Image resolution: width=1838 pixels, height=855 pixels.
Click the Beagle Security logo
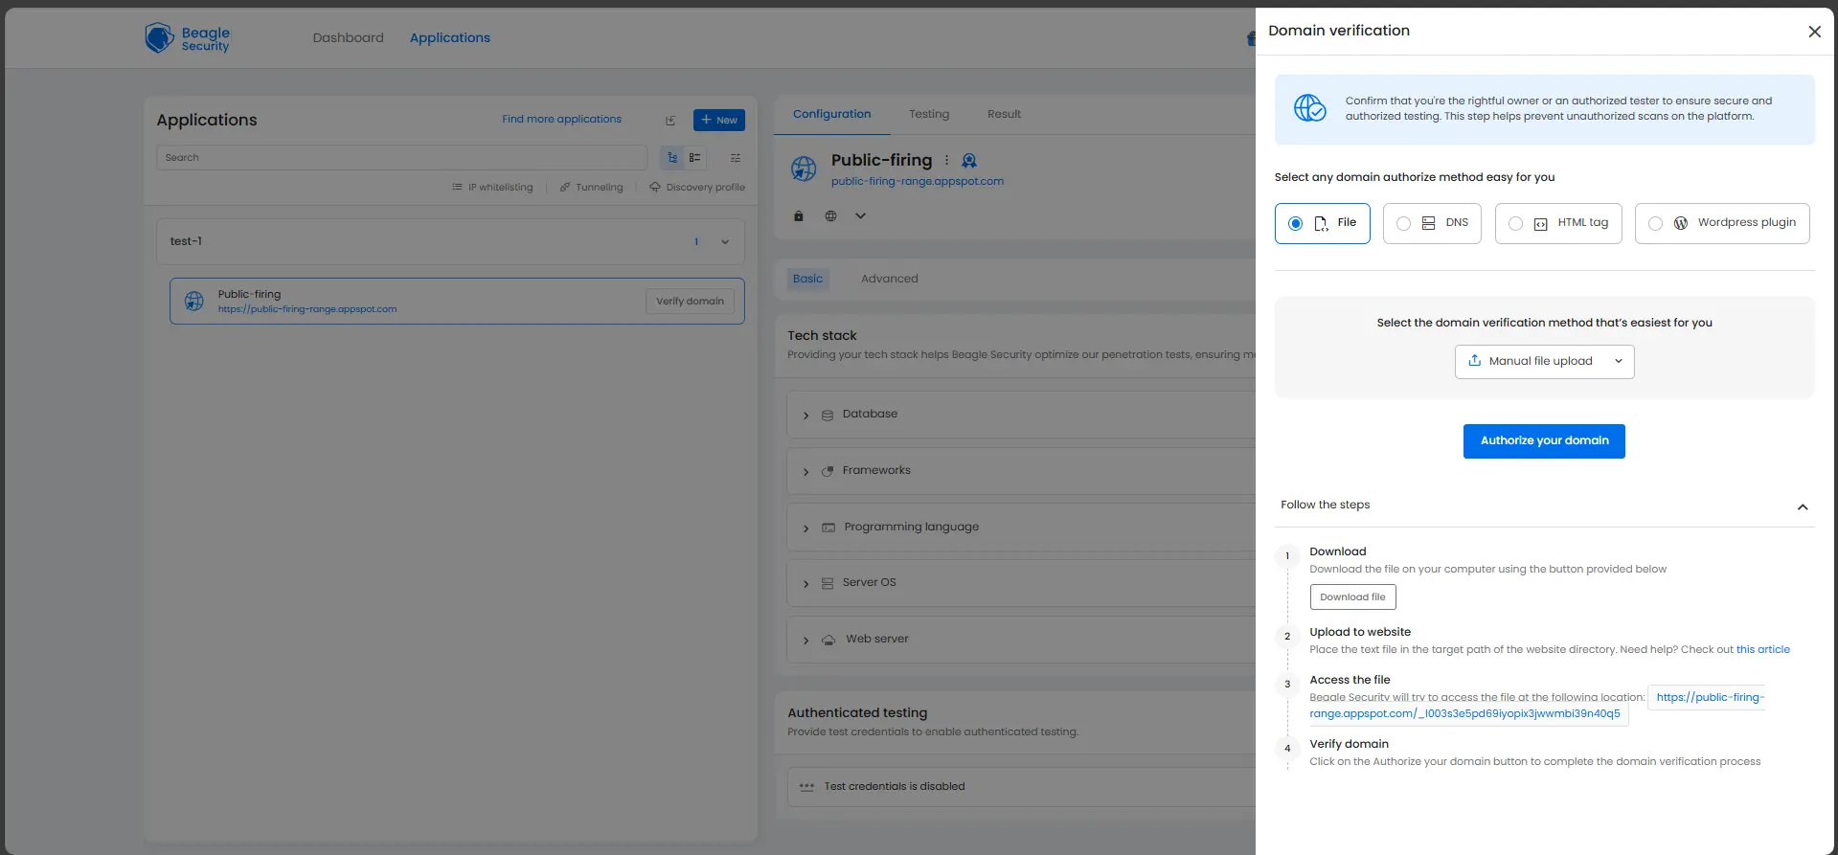[188, 38]
